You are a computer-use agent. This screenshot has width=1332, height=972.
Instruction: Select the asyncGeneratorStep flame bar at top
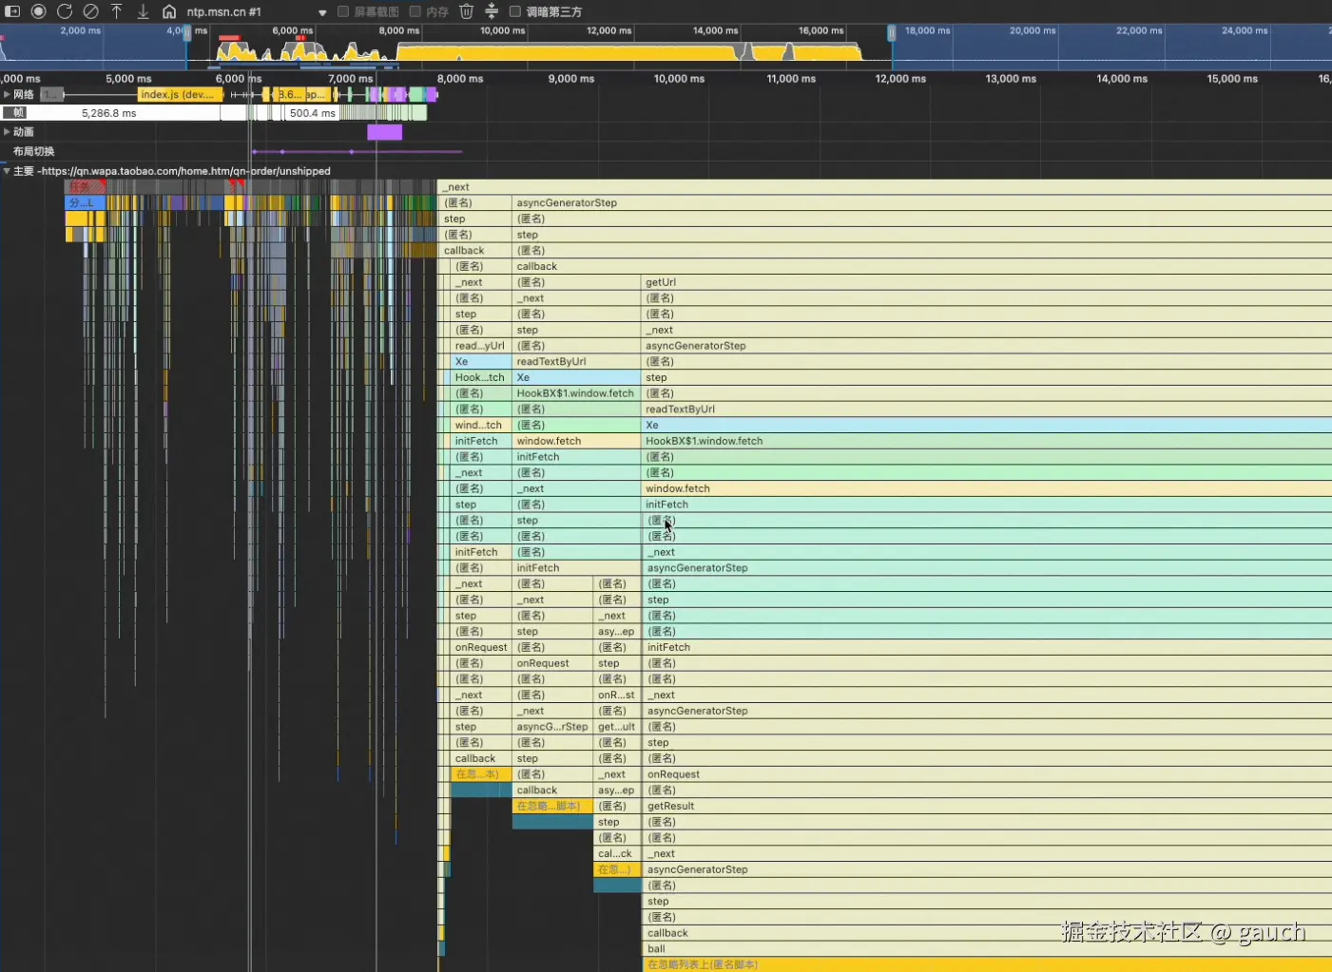pos(921,202)
